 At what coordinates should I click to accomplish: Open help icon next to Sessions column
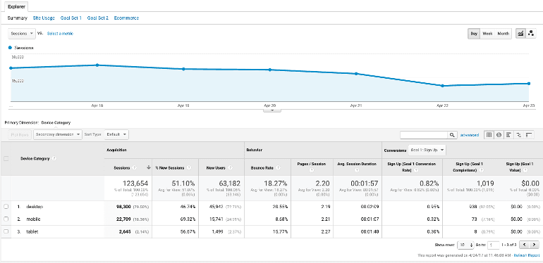(x=135, y=167)
